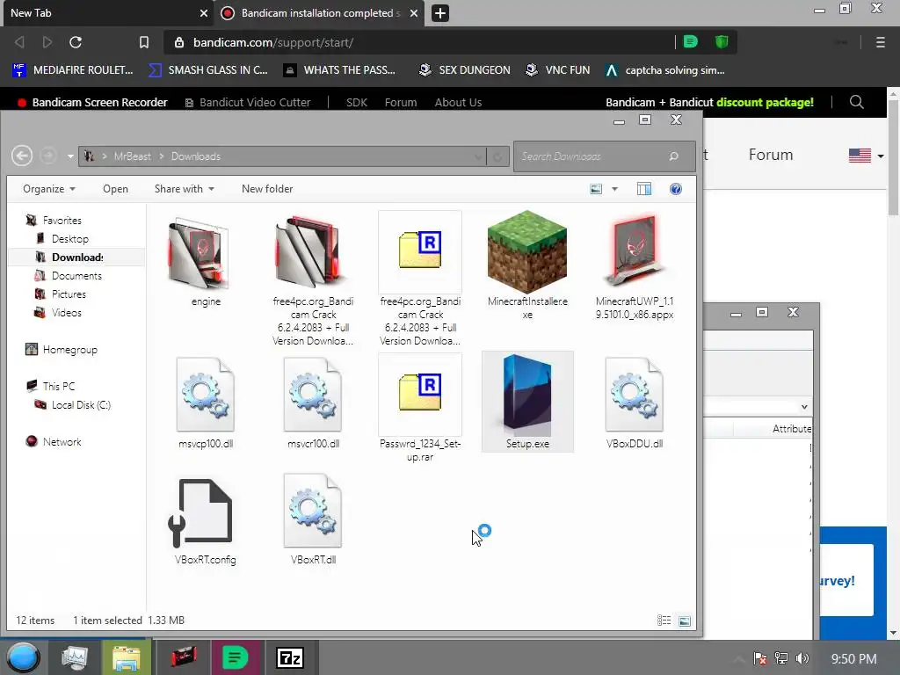
Task: Click the browser page vertical scrollbar
Action: click(893, 157)
